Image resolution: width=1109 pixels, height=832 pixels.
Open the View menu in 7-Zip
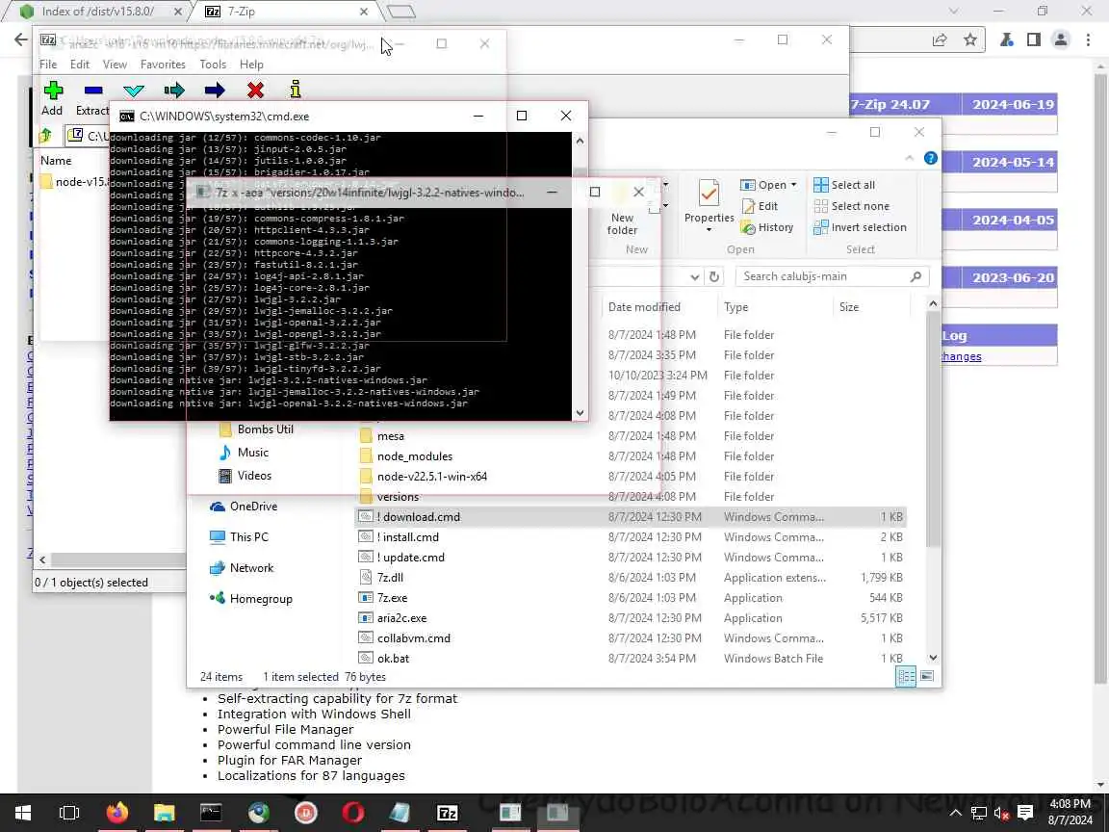(x=115, y=65)
